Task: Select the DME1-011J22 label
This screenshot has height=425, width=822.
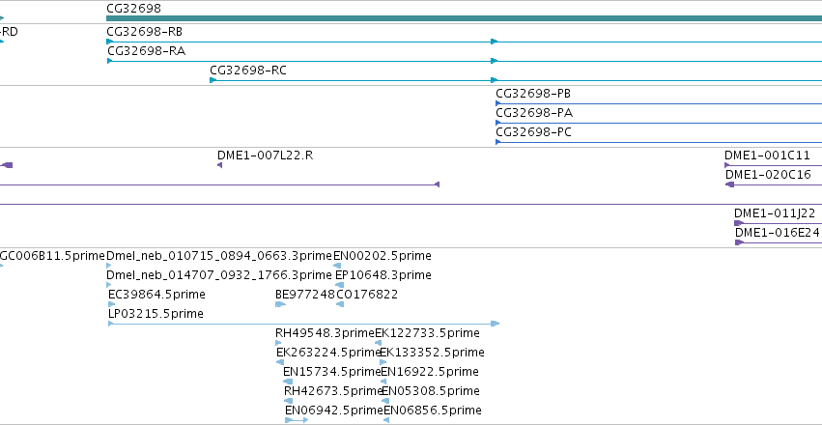Action: click(775, 213)
